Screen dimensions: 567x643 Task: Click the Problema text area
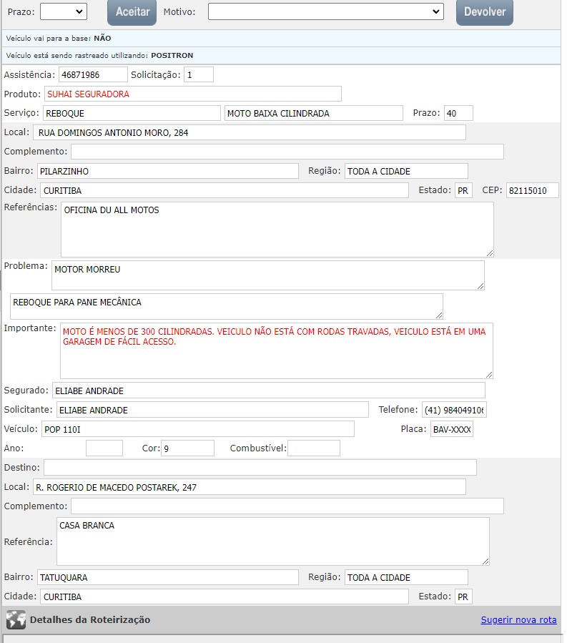tap(268, 275)
